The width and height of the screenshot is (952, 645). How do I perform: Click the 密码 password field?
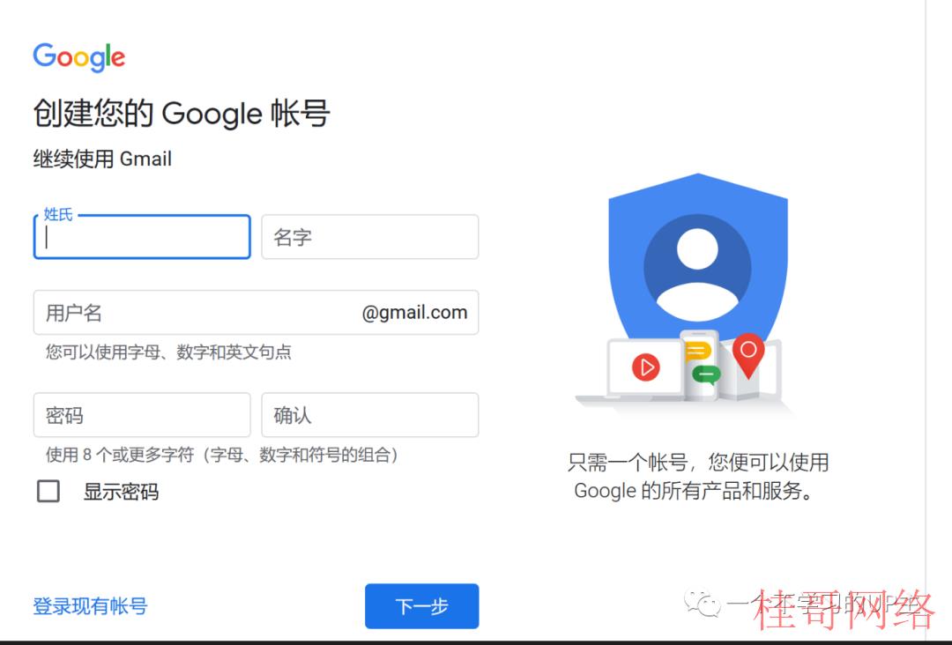(142, 415)
